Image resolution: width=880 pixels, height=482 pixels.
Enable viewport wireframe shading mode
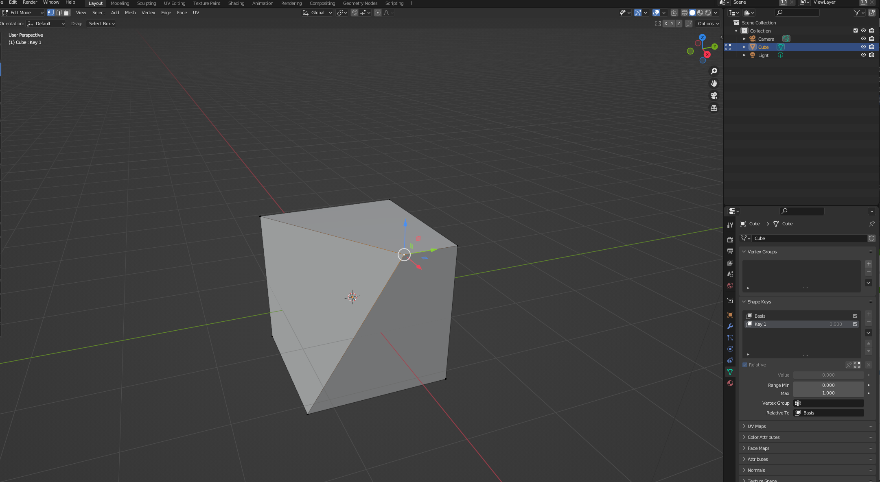coord(685,13)
